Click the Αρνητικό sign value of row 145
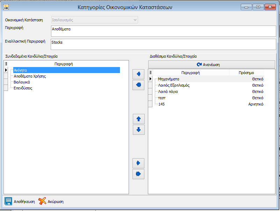Image resolution: width=280 pixels, height=211 pixels. coord(256,104)
